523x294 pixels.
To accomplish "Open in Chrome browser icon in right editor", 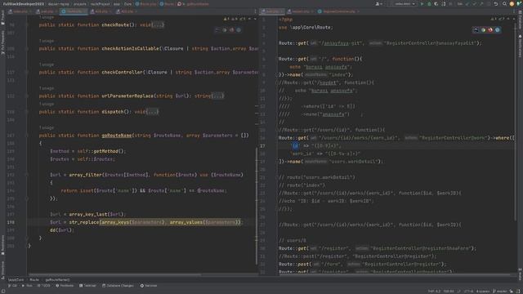I will (x=483, y=30).
